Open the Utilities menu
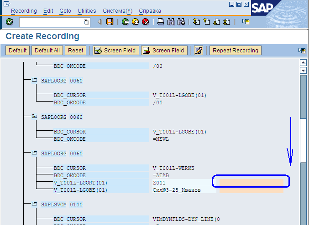Viewport: 309px width, 225px height. click(87, 10)
